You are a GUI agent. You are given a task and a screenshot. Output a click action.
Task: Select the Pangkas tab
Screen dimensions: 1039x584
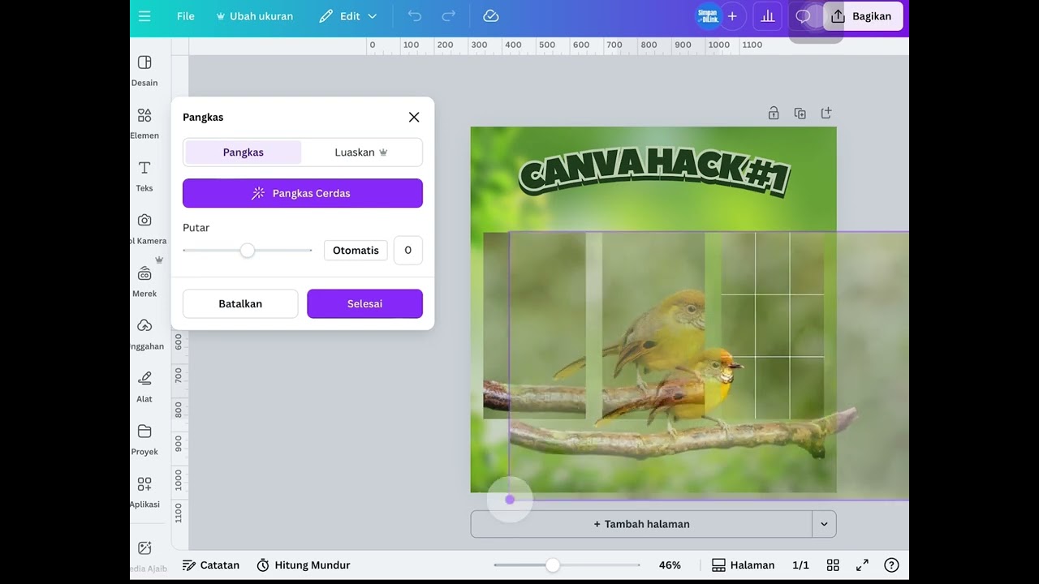pos(244,152)
